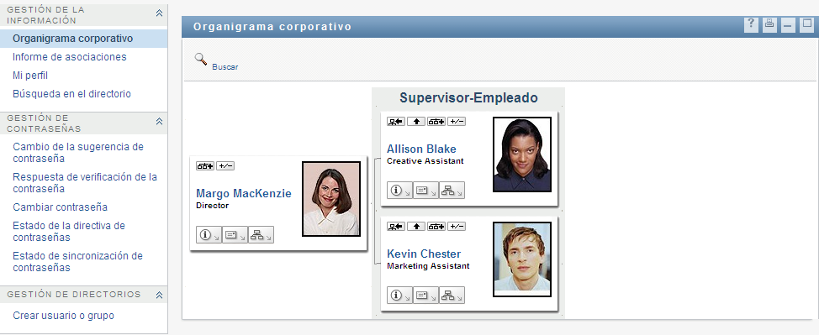Click Allison Blake's email icon
819x335 pixels.
pos(425,191)
